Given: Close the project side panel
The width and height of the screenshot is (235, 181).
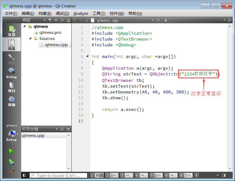Looking at the screenshot, I should click(68, 20).
